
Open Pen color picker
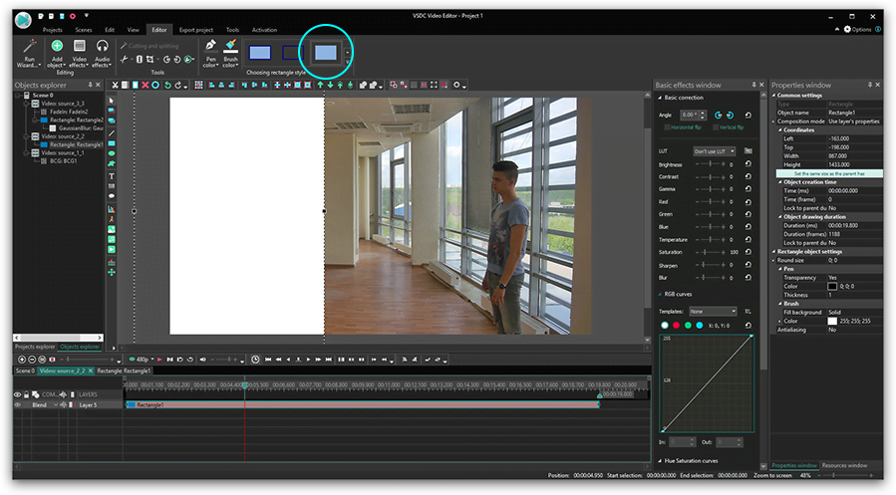[x=211, y=53]
